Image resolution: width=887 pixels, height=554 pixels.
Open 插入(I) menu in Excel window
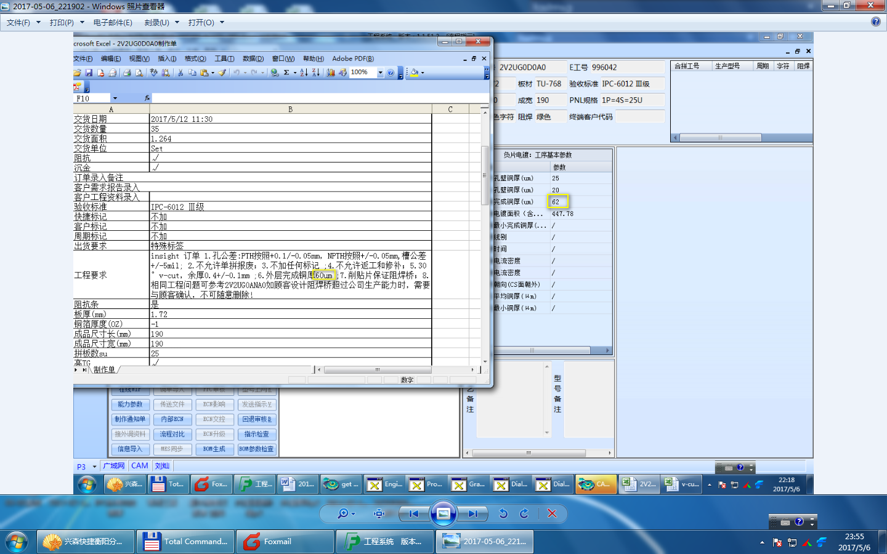point(167,59)
